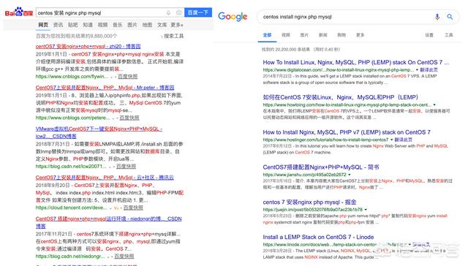The width and height of the screenshot is (468, 266).
Task: Click 翻译此页 for the hostinger result
Action: tap(404, 140)
